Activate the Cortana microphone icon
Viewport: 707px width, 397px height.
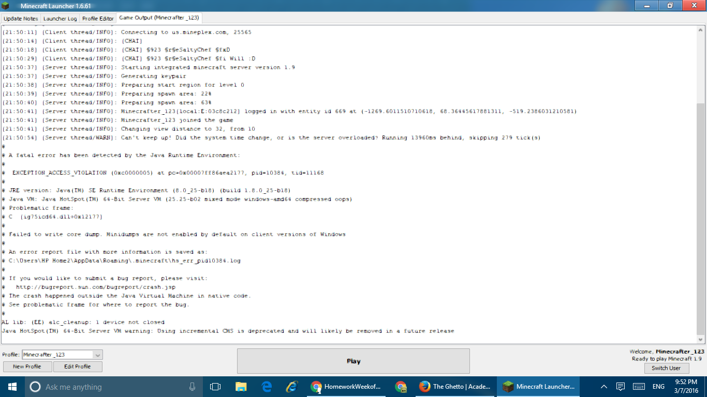tap(192, 387)
